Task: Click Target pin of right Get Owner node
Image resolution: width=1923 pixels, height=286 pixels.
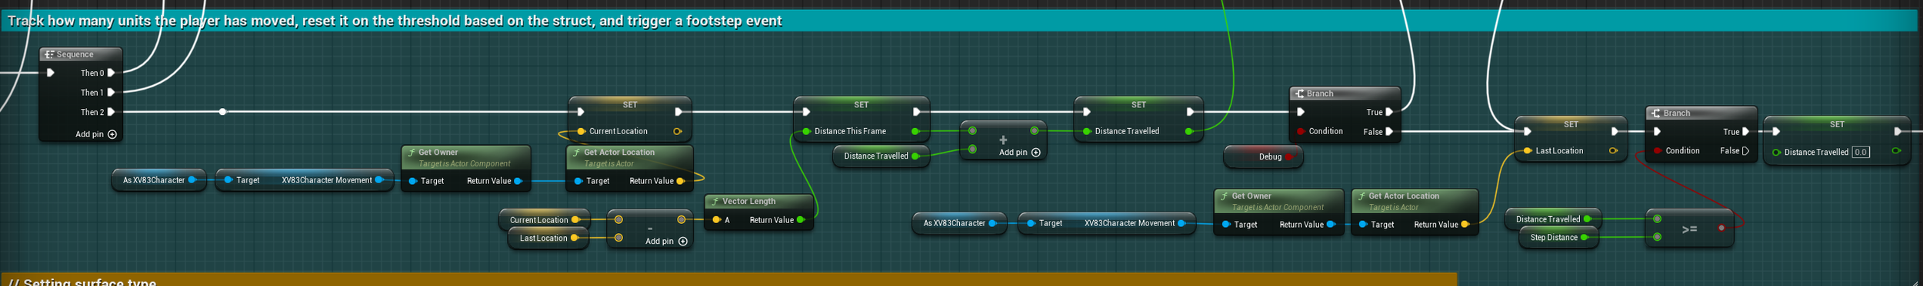Action: point(1226,225)
